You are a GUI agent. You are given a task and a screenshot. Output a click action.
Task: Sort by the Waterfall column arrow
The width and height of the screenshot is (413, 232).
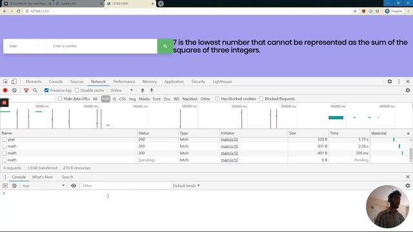click(x=408, y=133)
